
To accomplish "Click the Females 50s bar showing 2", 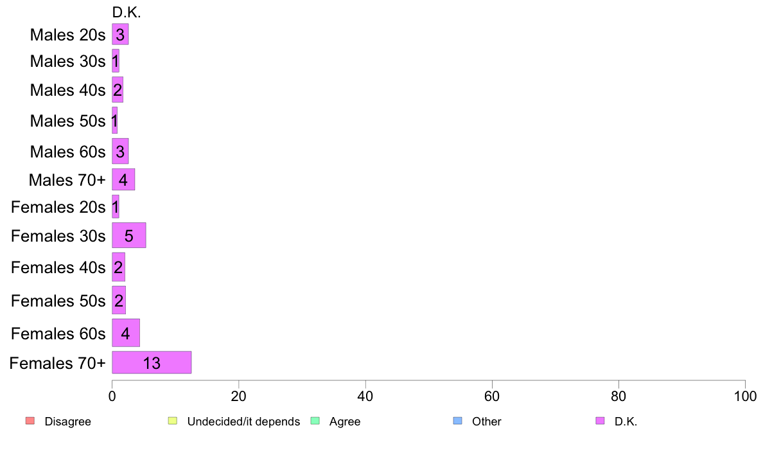I will coord(119,300).
